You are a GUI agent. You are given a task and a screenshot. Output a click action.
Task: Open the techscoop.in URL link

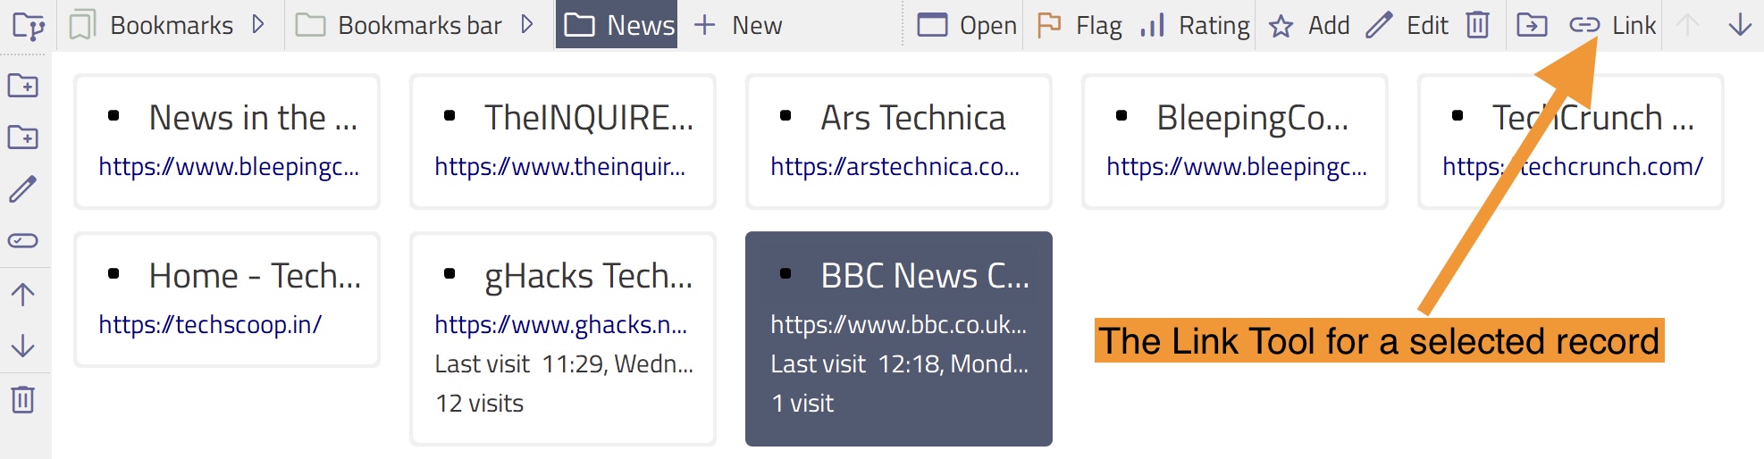point(210,324)
